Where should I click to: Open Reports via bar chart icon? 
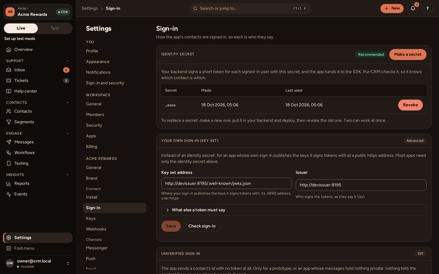coord(9,184)
